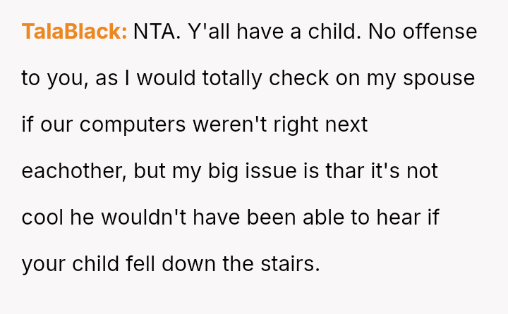Screen dimensions: 508x314
Task: Click the word "right" in the comment
Action: pos(291,125)
